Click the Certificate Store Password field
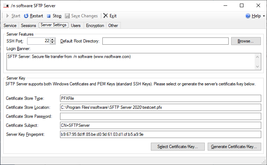Viewport: 267px width, 165px height. (x=160, y=116)
